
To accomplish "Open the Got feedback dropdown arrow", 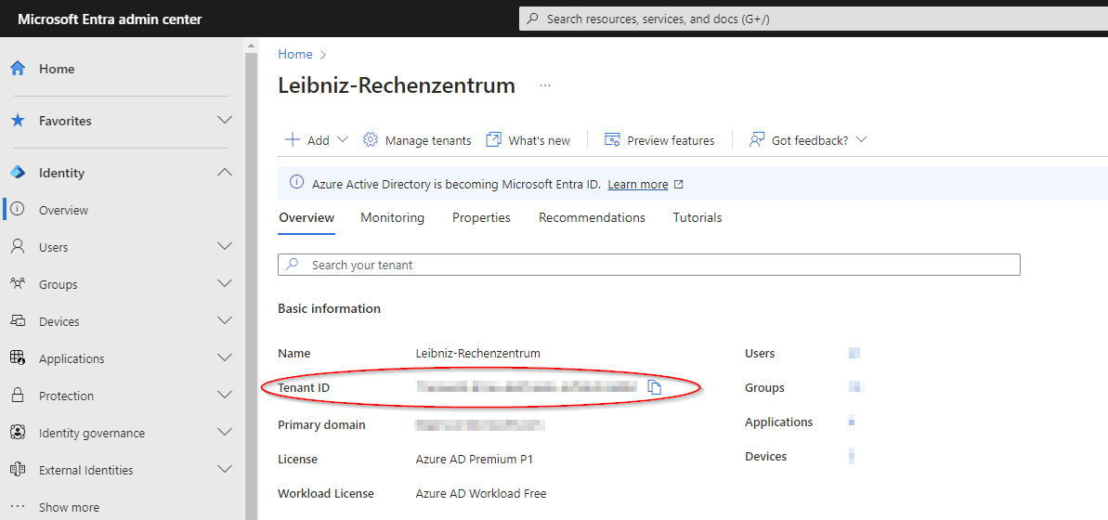I will (x=861, y=140).
